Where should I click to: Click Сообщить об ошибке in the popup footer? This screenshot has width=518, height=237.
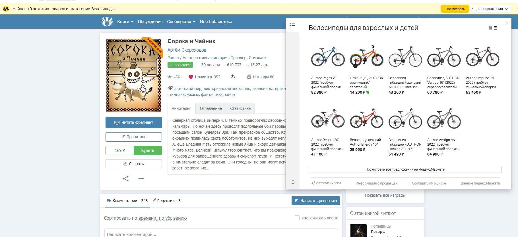(x=429, y=183)
